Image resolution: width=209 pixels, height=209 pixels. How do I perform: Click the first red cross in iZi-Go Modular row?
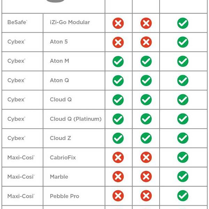[x=118, y=23]
